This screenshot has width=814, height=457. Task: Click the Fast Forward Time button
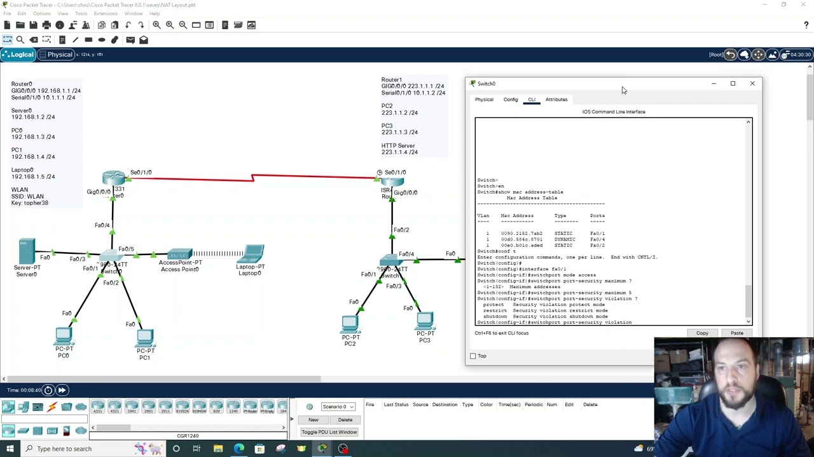[62, 390]
